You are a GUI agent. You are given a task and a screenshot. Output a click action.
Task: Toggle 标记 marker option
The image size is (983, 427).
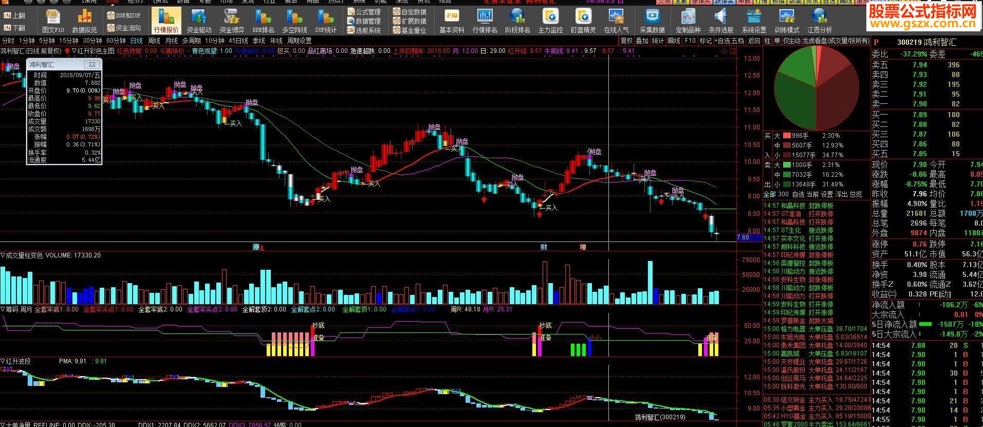tap(706, 41)
